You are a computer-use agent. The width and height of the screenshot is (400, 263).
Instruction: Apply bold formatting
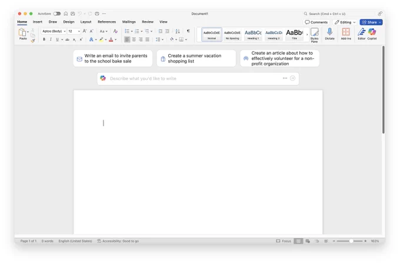44,39
